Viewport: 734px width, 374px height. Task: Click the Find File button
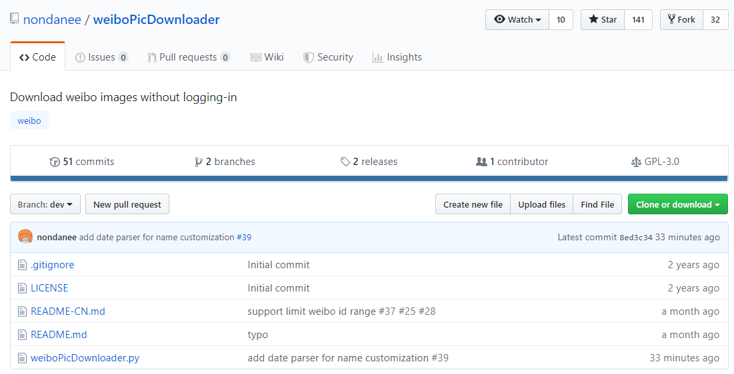[x=597, y=204]
